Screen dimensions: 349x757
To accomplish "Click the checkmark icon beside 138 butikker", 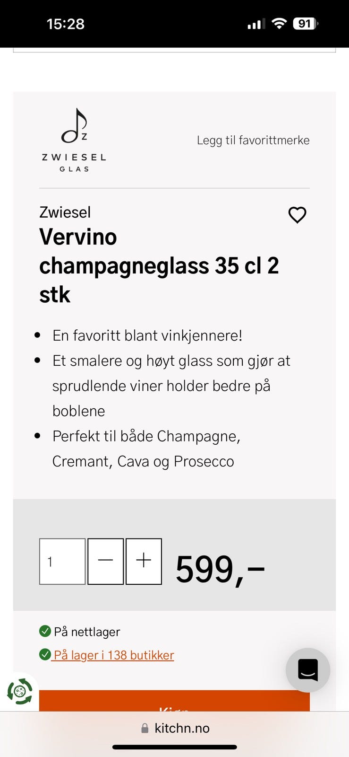I will [x=45, y=655].
